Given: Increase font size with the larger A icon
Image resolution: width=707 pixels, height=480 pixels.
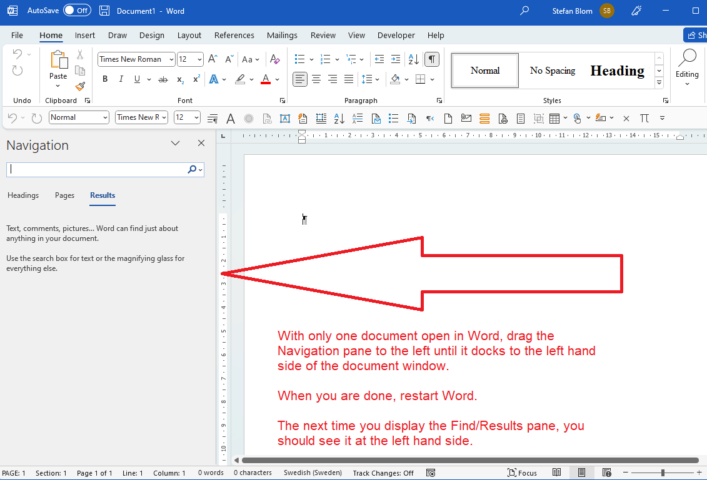Looking at the screenshot, I should pos(213,59).
